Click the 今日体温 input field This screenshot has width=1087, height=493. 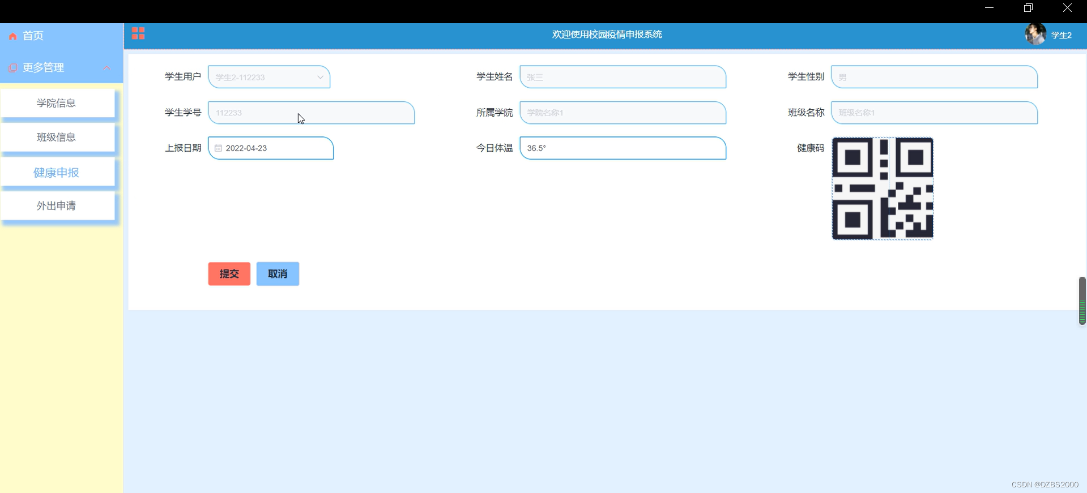(x=623, y=148)
